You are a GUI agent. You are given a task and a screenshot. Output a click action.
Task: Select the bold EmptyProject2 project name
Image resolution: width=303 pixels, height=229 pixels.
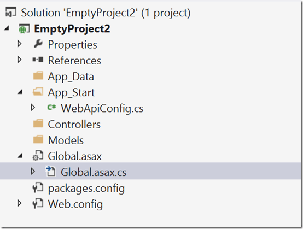72,29
